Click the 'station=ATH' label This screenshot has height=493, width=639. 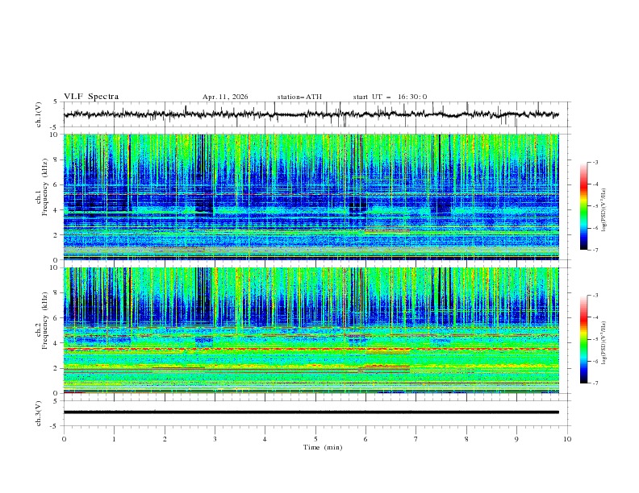tap(299, 97)
